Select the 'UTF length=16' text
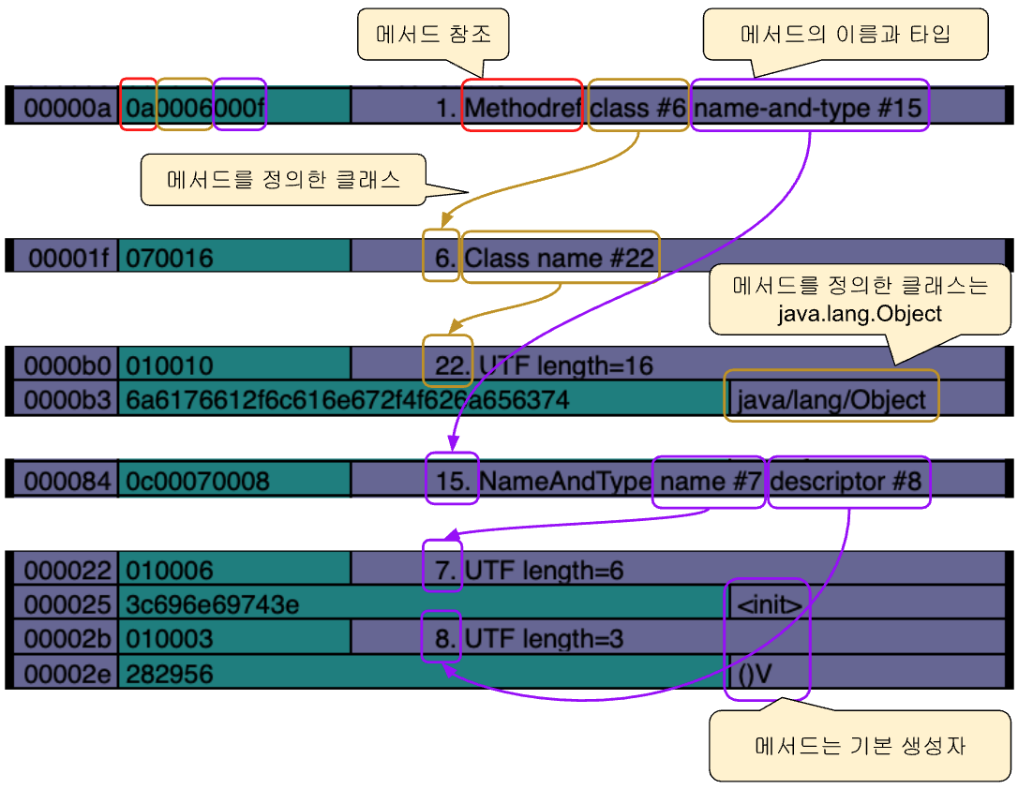1018x789 pixels. [x=566, y=366]
